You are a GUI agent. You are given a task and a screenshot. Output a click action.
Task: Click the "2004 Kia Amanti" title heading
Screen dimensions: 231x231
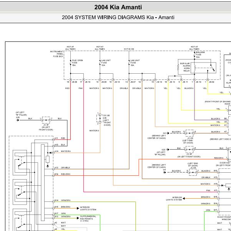pos(118,7)
